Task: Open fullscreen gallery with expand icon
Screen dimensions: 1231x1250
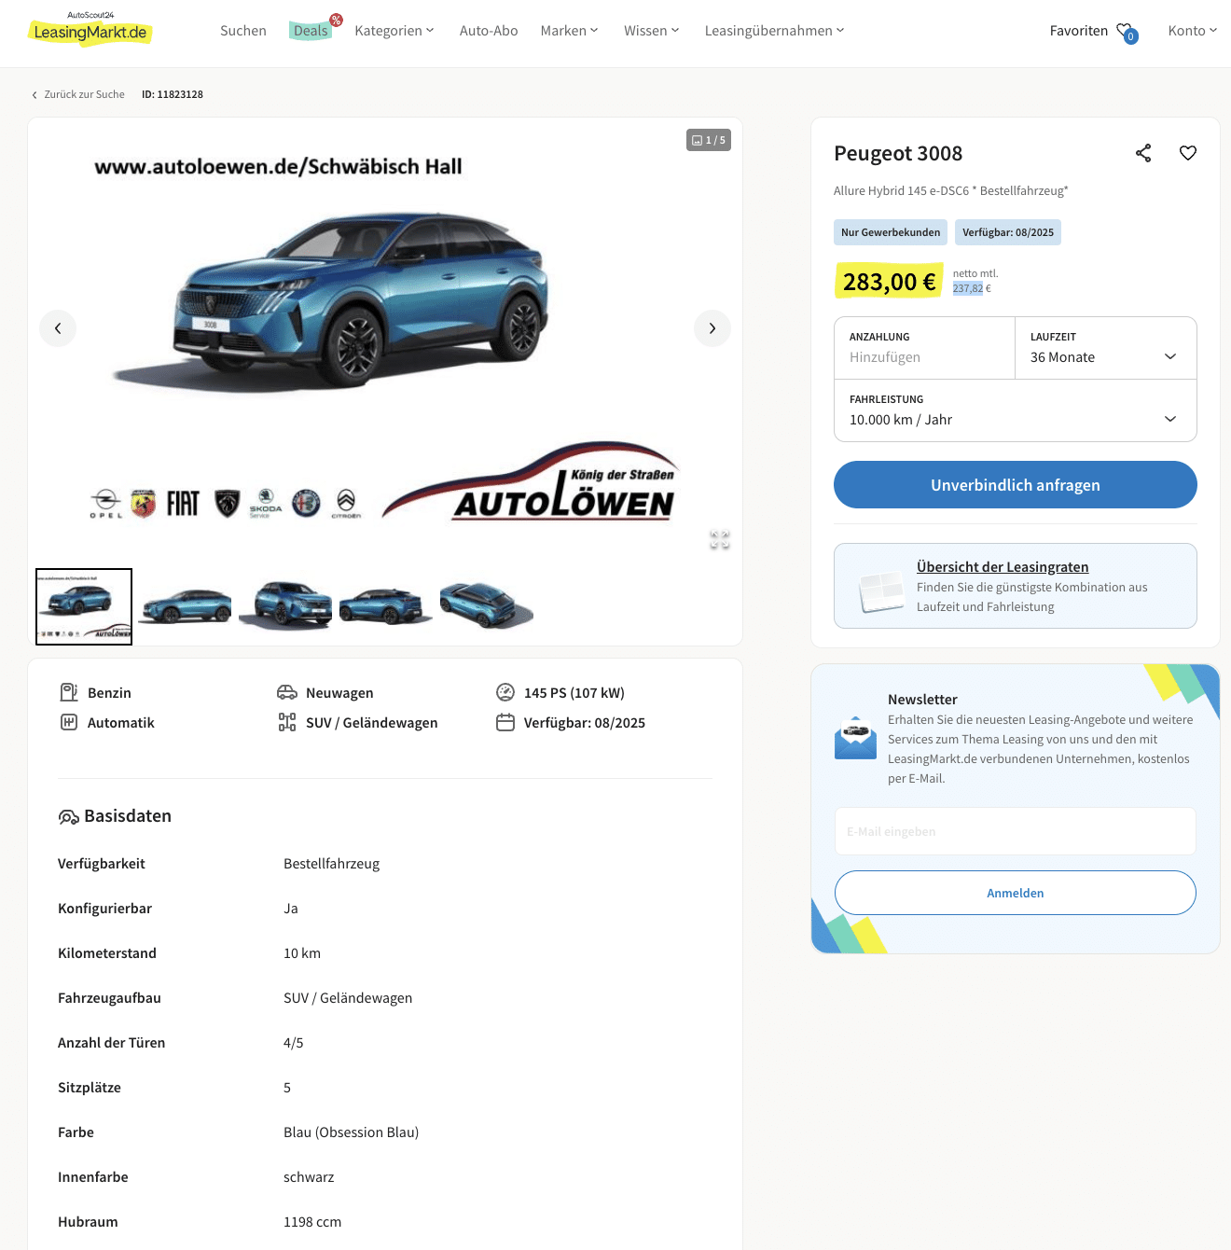Action: coord(720,540)
